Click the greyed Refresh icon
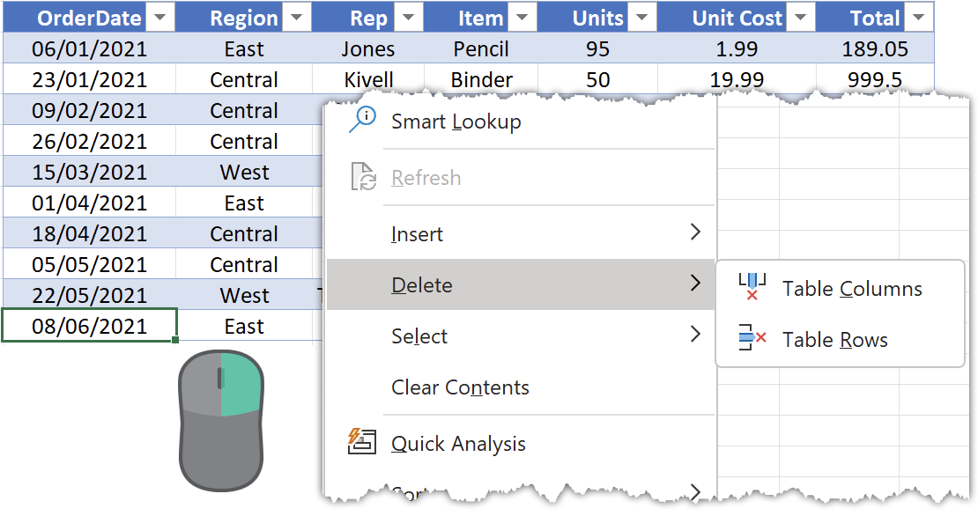The height and width of the screenshot is (516, 978). click(363, 177)
